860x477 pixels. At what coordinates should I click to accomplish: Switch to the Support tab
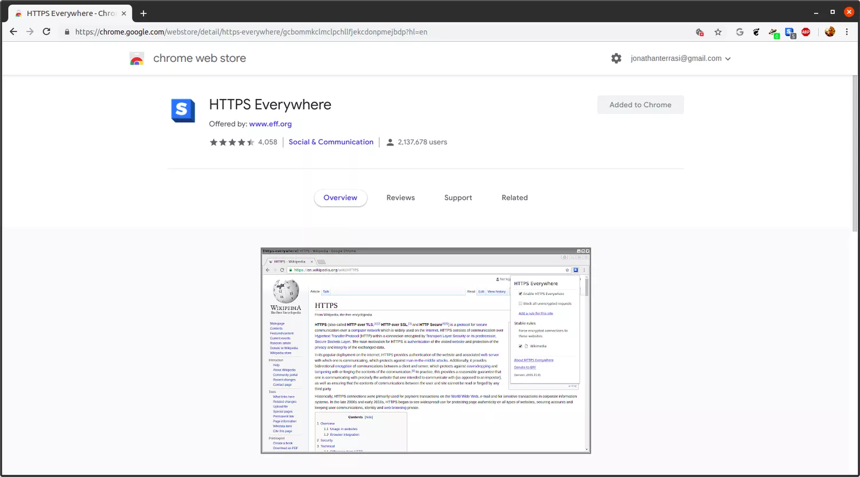click(x=458, y=198)
